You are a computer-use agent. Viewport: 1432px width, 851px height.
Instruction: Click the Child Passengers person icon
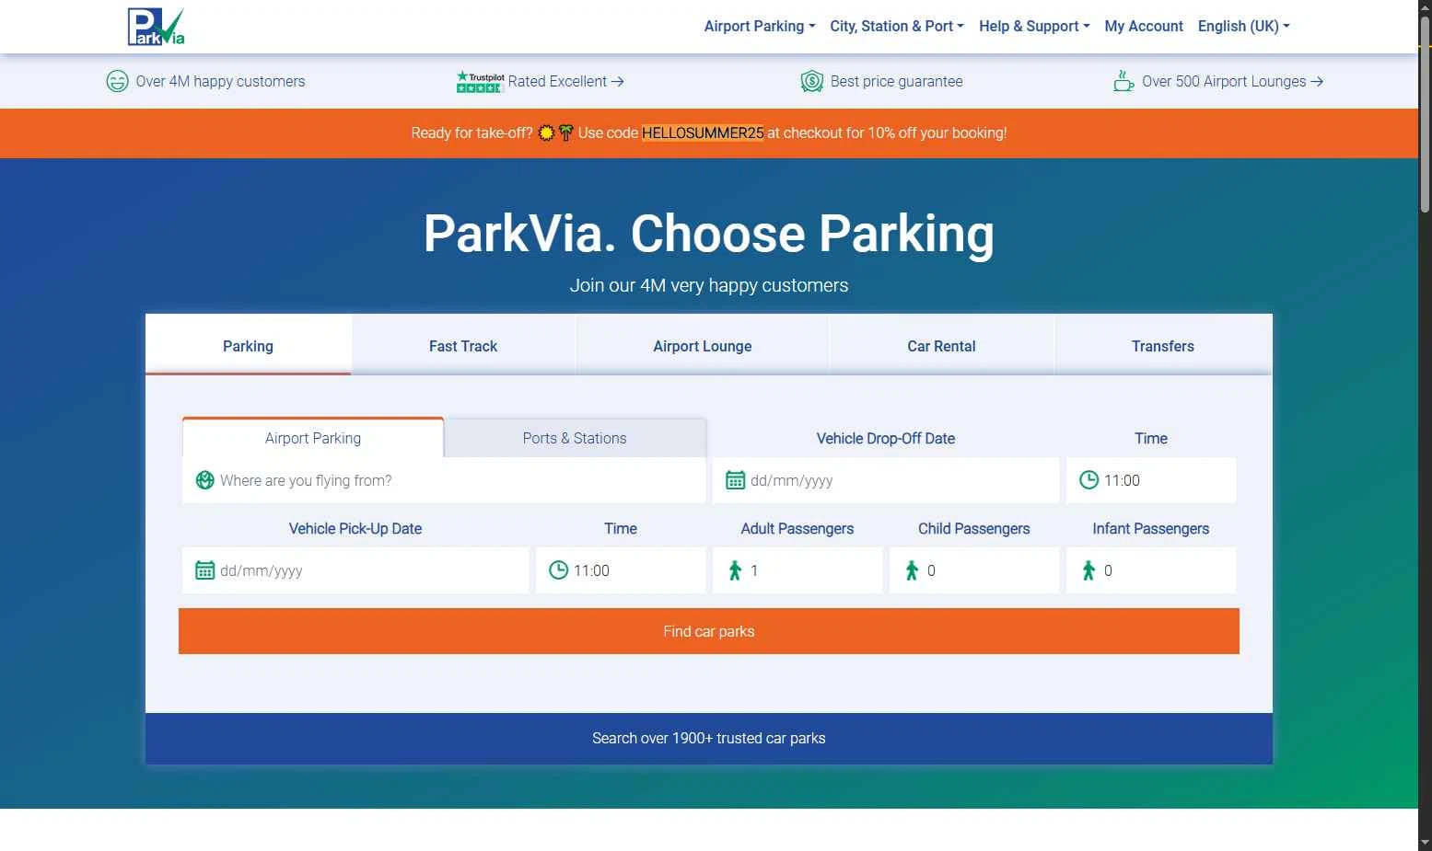pyautogui.click(x=912, y=570)
